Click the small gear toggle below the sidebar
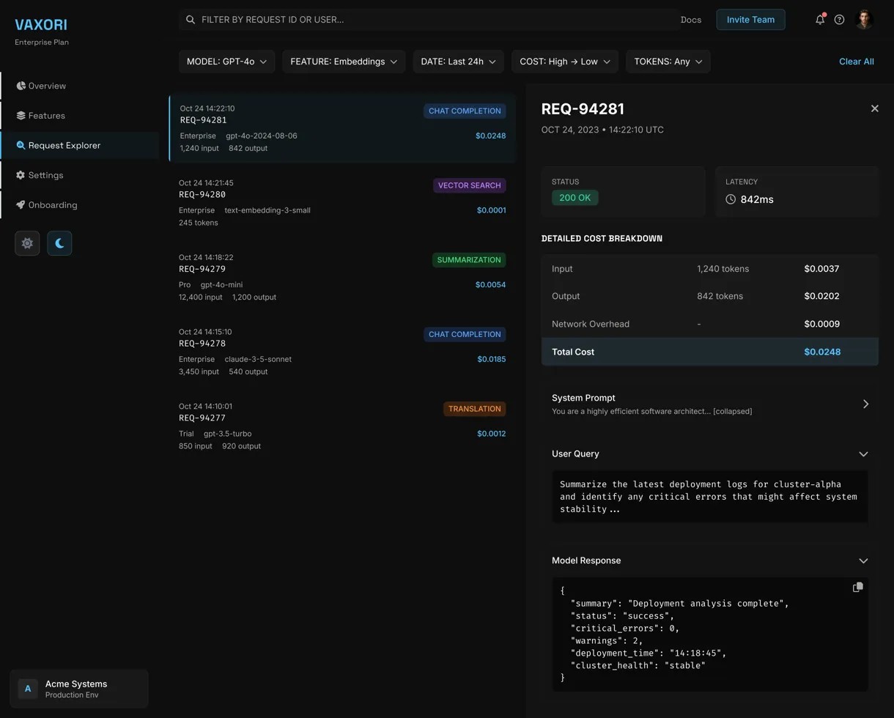Screen dimensions: 894x718 pyautogui.click(x=27, y=243)
